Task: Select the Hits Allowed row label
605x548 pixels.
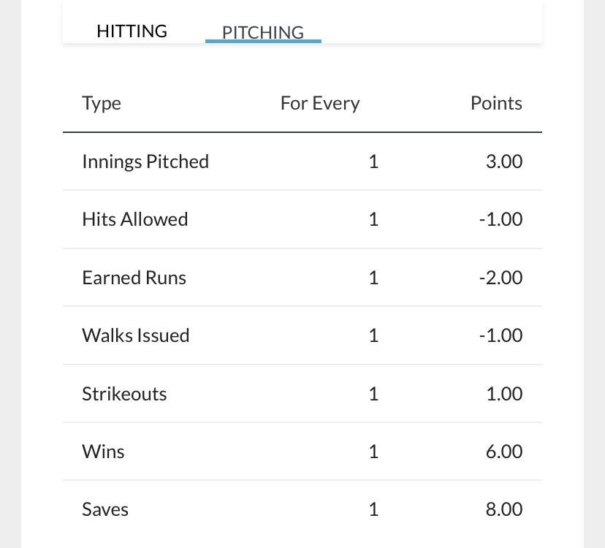Action: [134, 219]
